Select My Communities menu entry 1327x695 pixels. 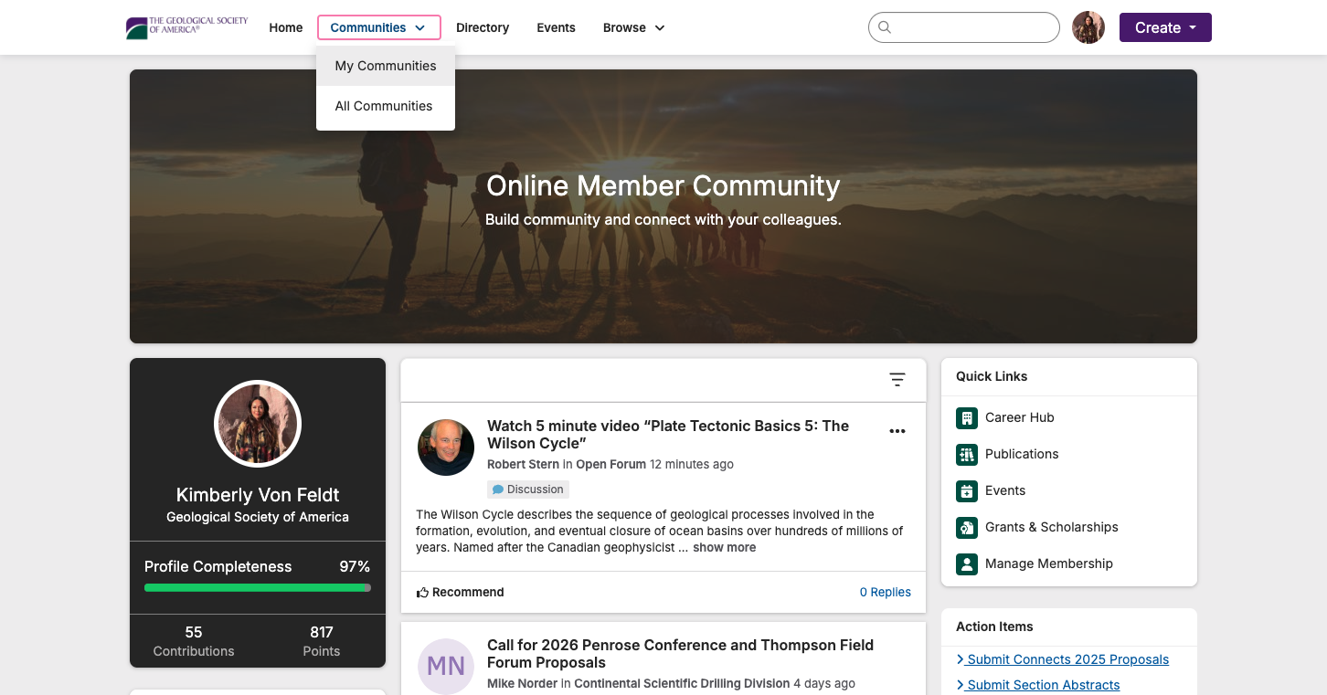pos(386,66)
